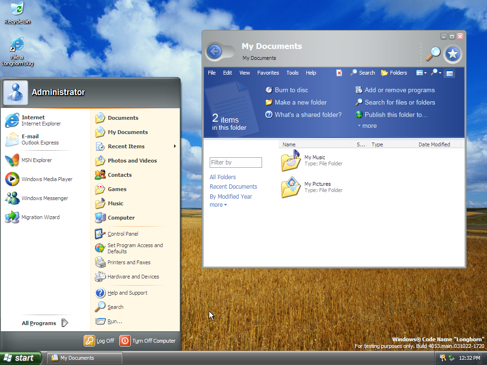Click the 'Filter by' input field
The width and height of the screenshot is (487, 365).
(236, 163)
